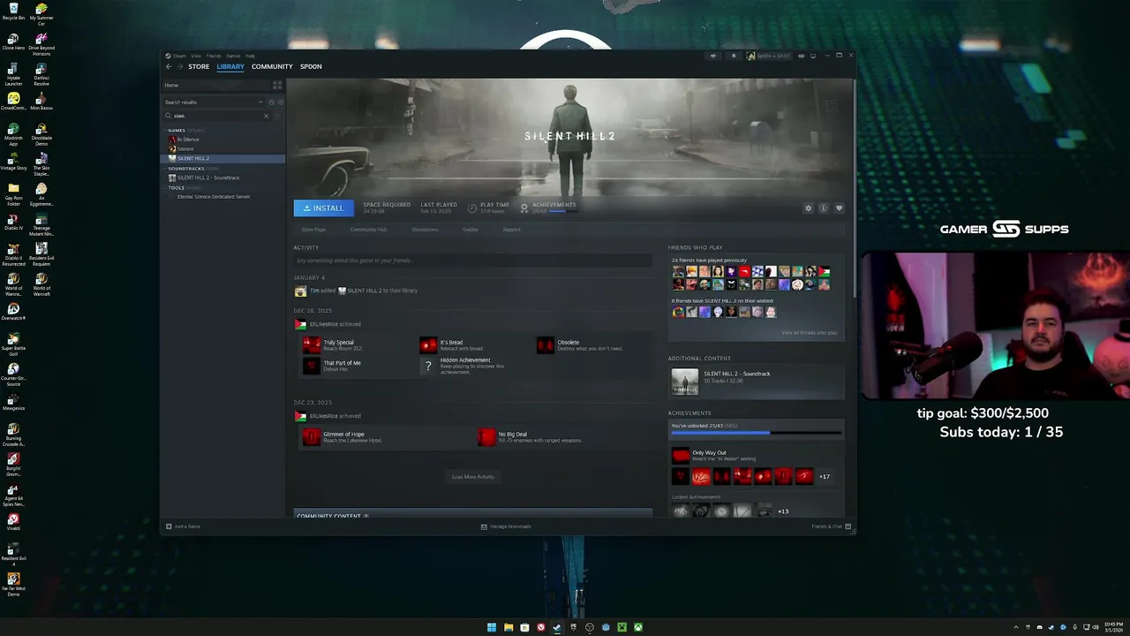Open the SPOON profile tab
The width and height of the screenshot is (1130, 636).
(x=311, y=66)
